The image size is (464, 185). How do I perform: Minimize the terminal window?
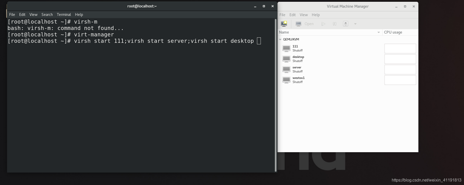255,6
